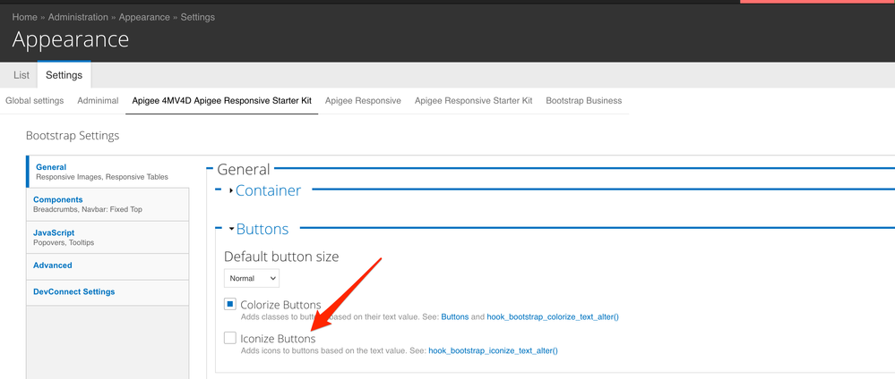Click the Colorize Buttons label text
895x379 pixels.
[x=280, y=305]
